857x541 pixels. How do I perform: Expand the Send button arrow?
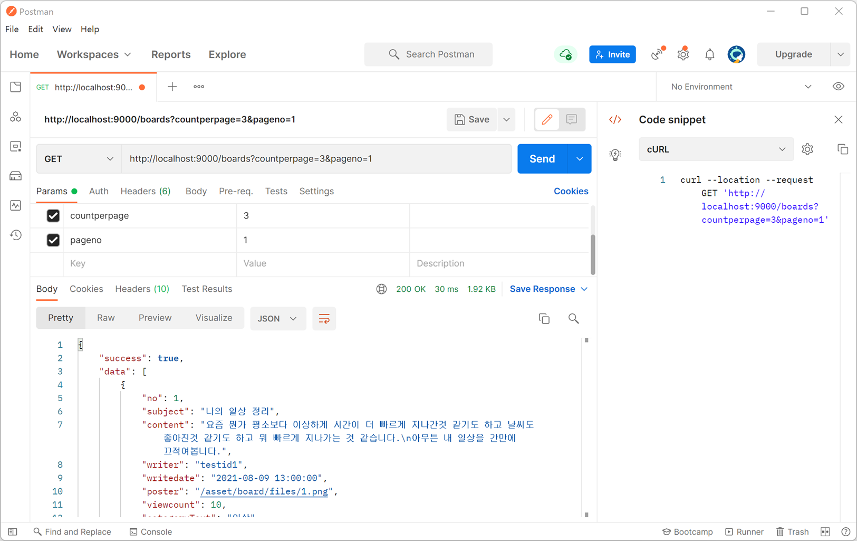click(x=580, y=159)
